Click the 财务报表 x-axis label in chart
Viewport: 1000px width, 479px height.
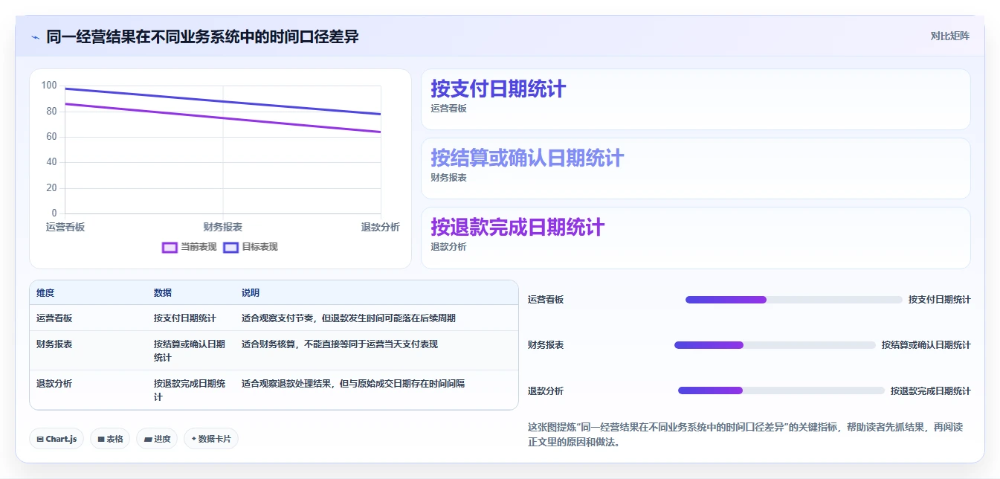click(x=223, y=228)
